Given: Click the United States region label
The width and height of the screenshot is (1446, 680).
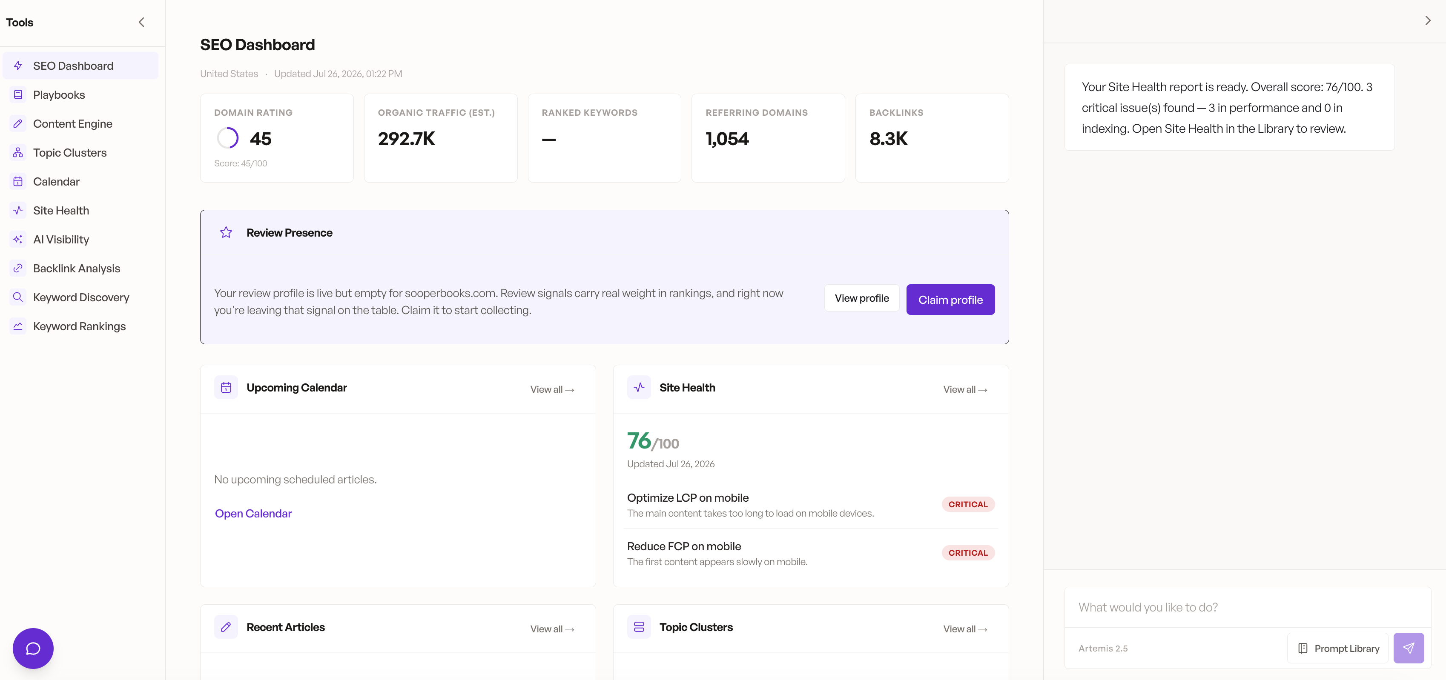Looking at the screenshot, I should pyautogui.click(x=229, y=74).
